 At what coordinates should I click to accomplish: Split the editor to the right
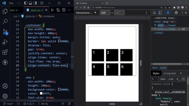tap(64, 10)
